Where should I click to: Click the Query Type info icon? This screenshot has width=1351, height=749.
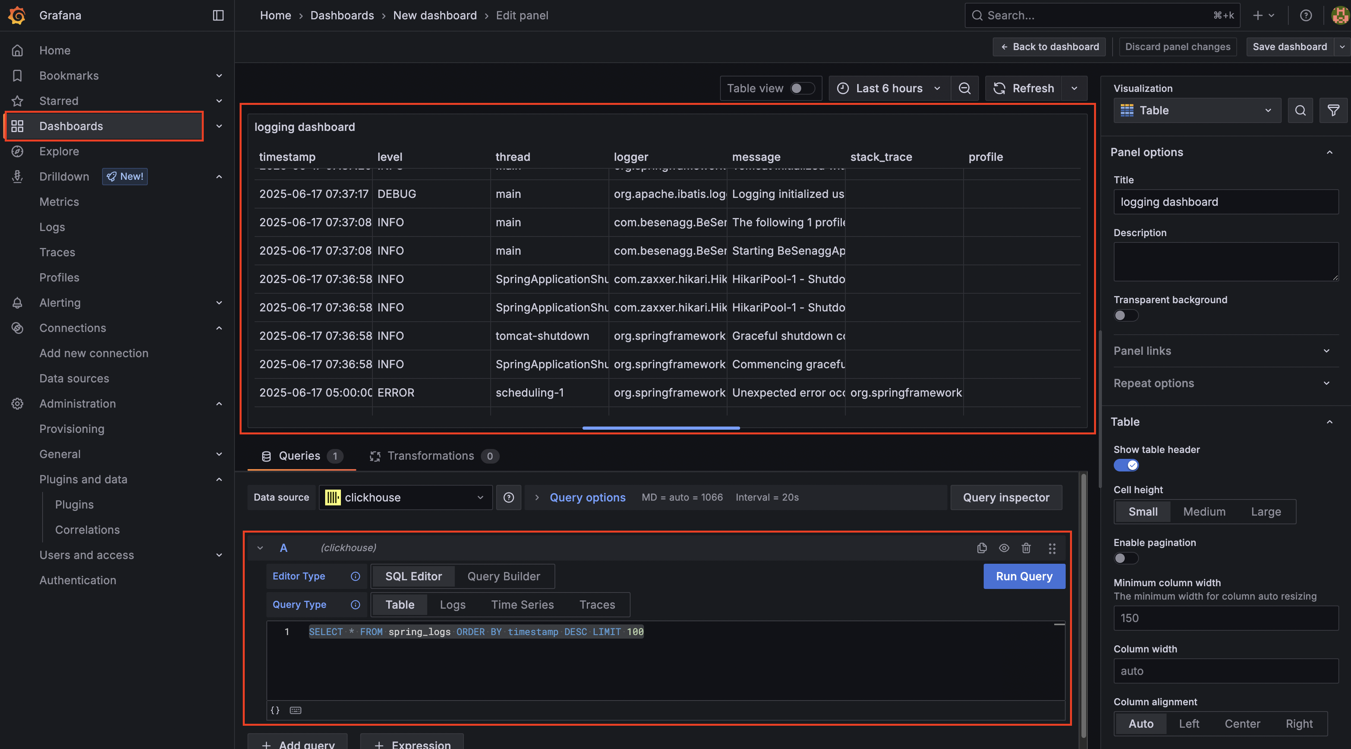pos(355,605)
